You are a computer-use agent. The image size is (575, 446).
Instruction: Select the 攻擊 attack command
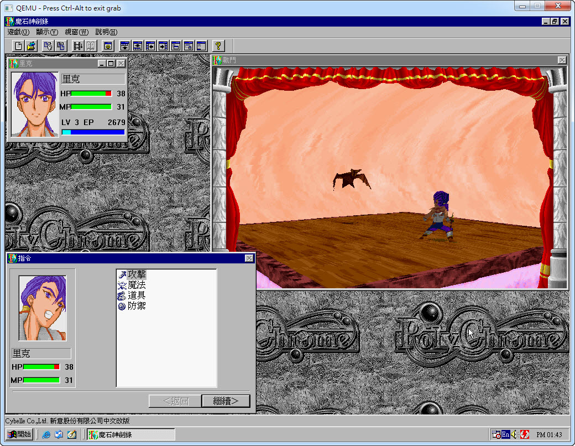pos(136,274)
